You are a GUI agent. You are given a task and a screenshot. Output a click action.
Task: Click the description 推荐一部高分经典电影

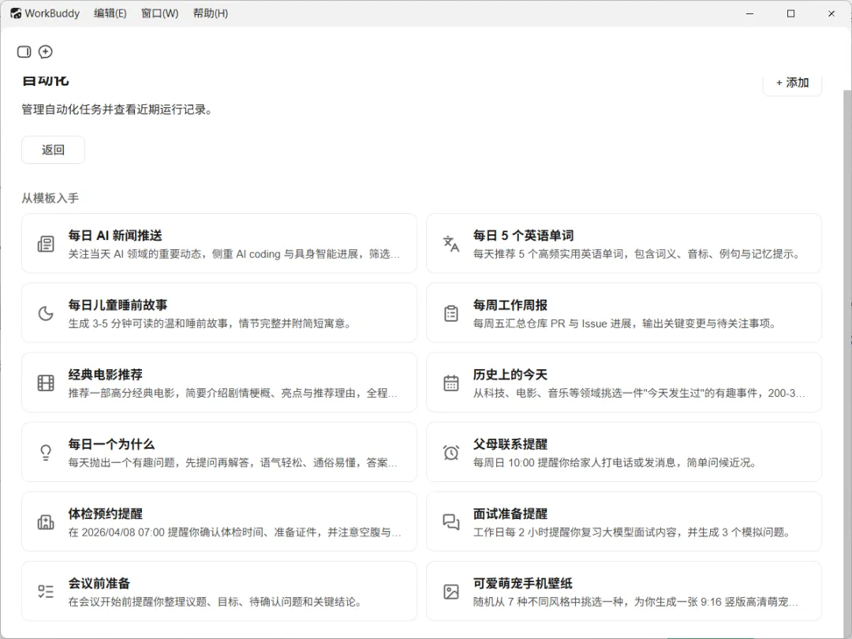point(233,394)
